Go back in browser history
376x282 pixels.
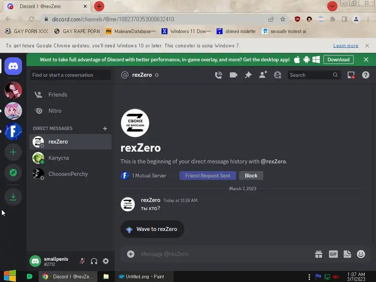tap(8, 19)
